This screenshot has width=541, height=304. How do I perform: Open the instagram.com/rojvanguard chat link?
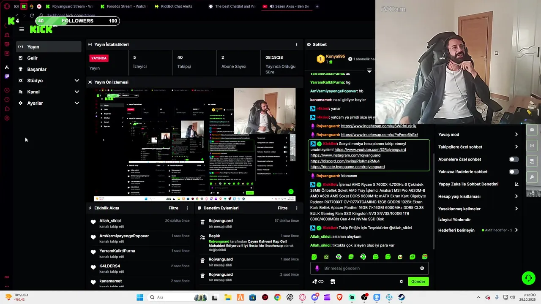pyautogui.click(x=345, y=155)
